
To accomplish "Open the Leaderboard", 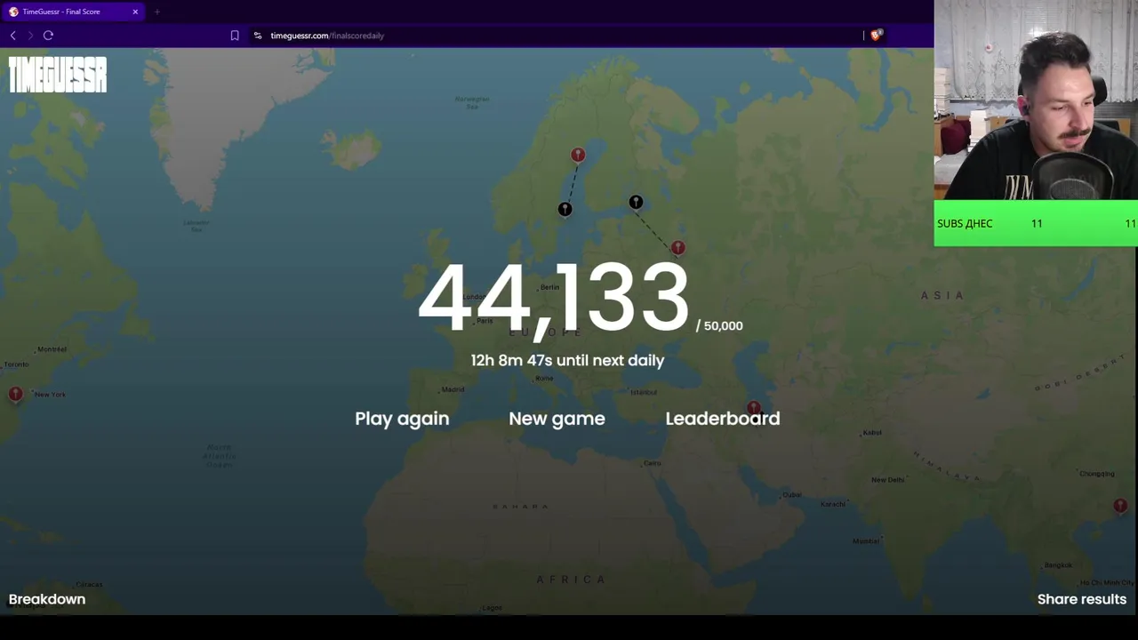I will 723,419.
